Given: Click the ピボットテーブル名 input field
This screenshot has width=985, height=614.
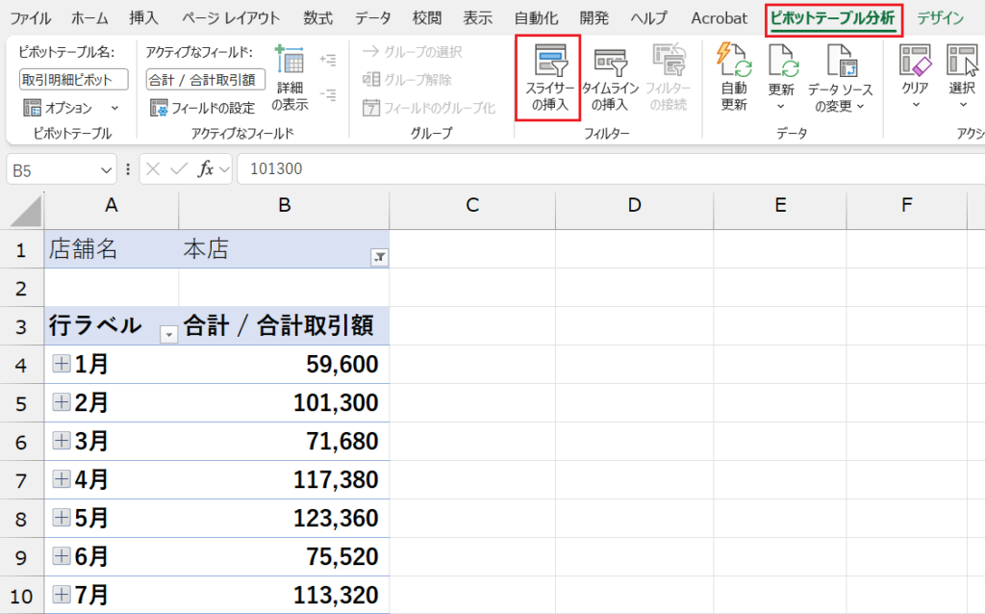Looking at the screenshot, I should tap(73, 80).
